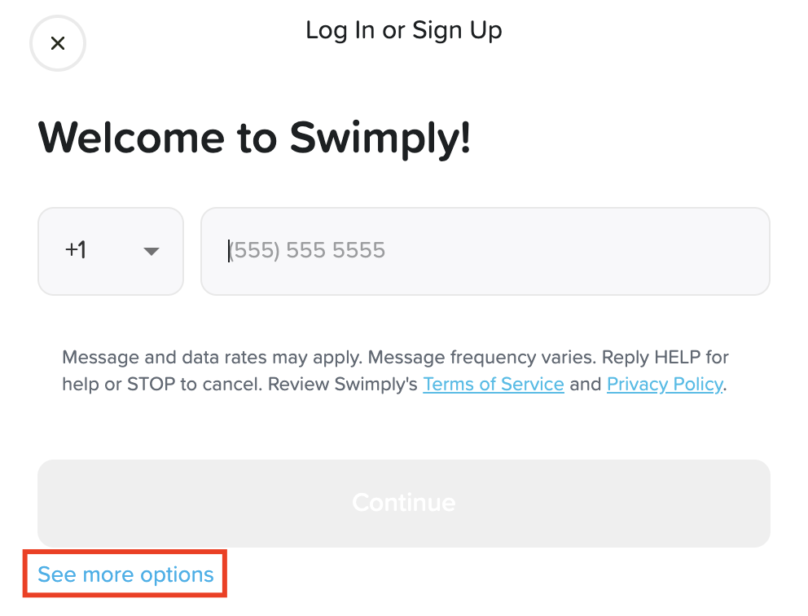Select the +1 code label
The height and width of the screenshot is (616, 808).
pos(76,250)
